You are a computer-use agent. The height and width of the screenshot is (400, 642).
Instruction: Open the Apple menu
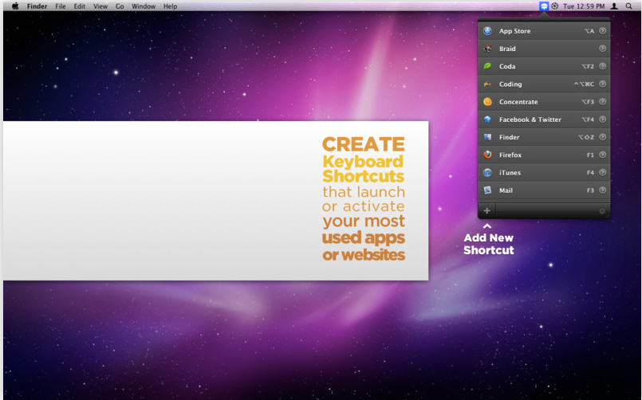click(15, 6)
